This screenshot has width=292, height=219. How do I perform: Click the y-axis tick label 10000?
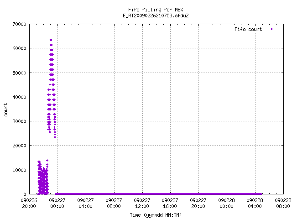[x=19, y=170]
